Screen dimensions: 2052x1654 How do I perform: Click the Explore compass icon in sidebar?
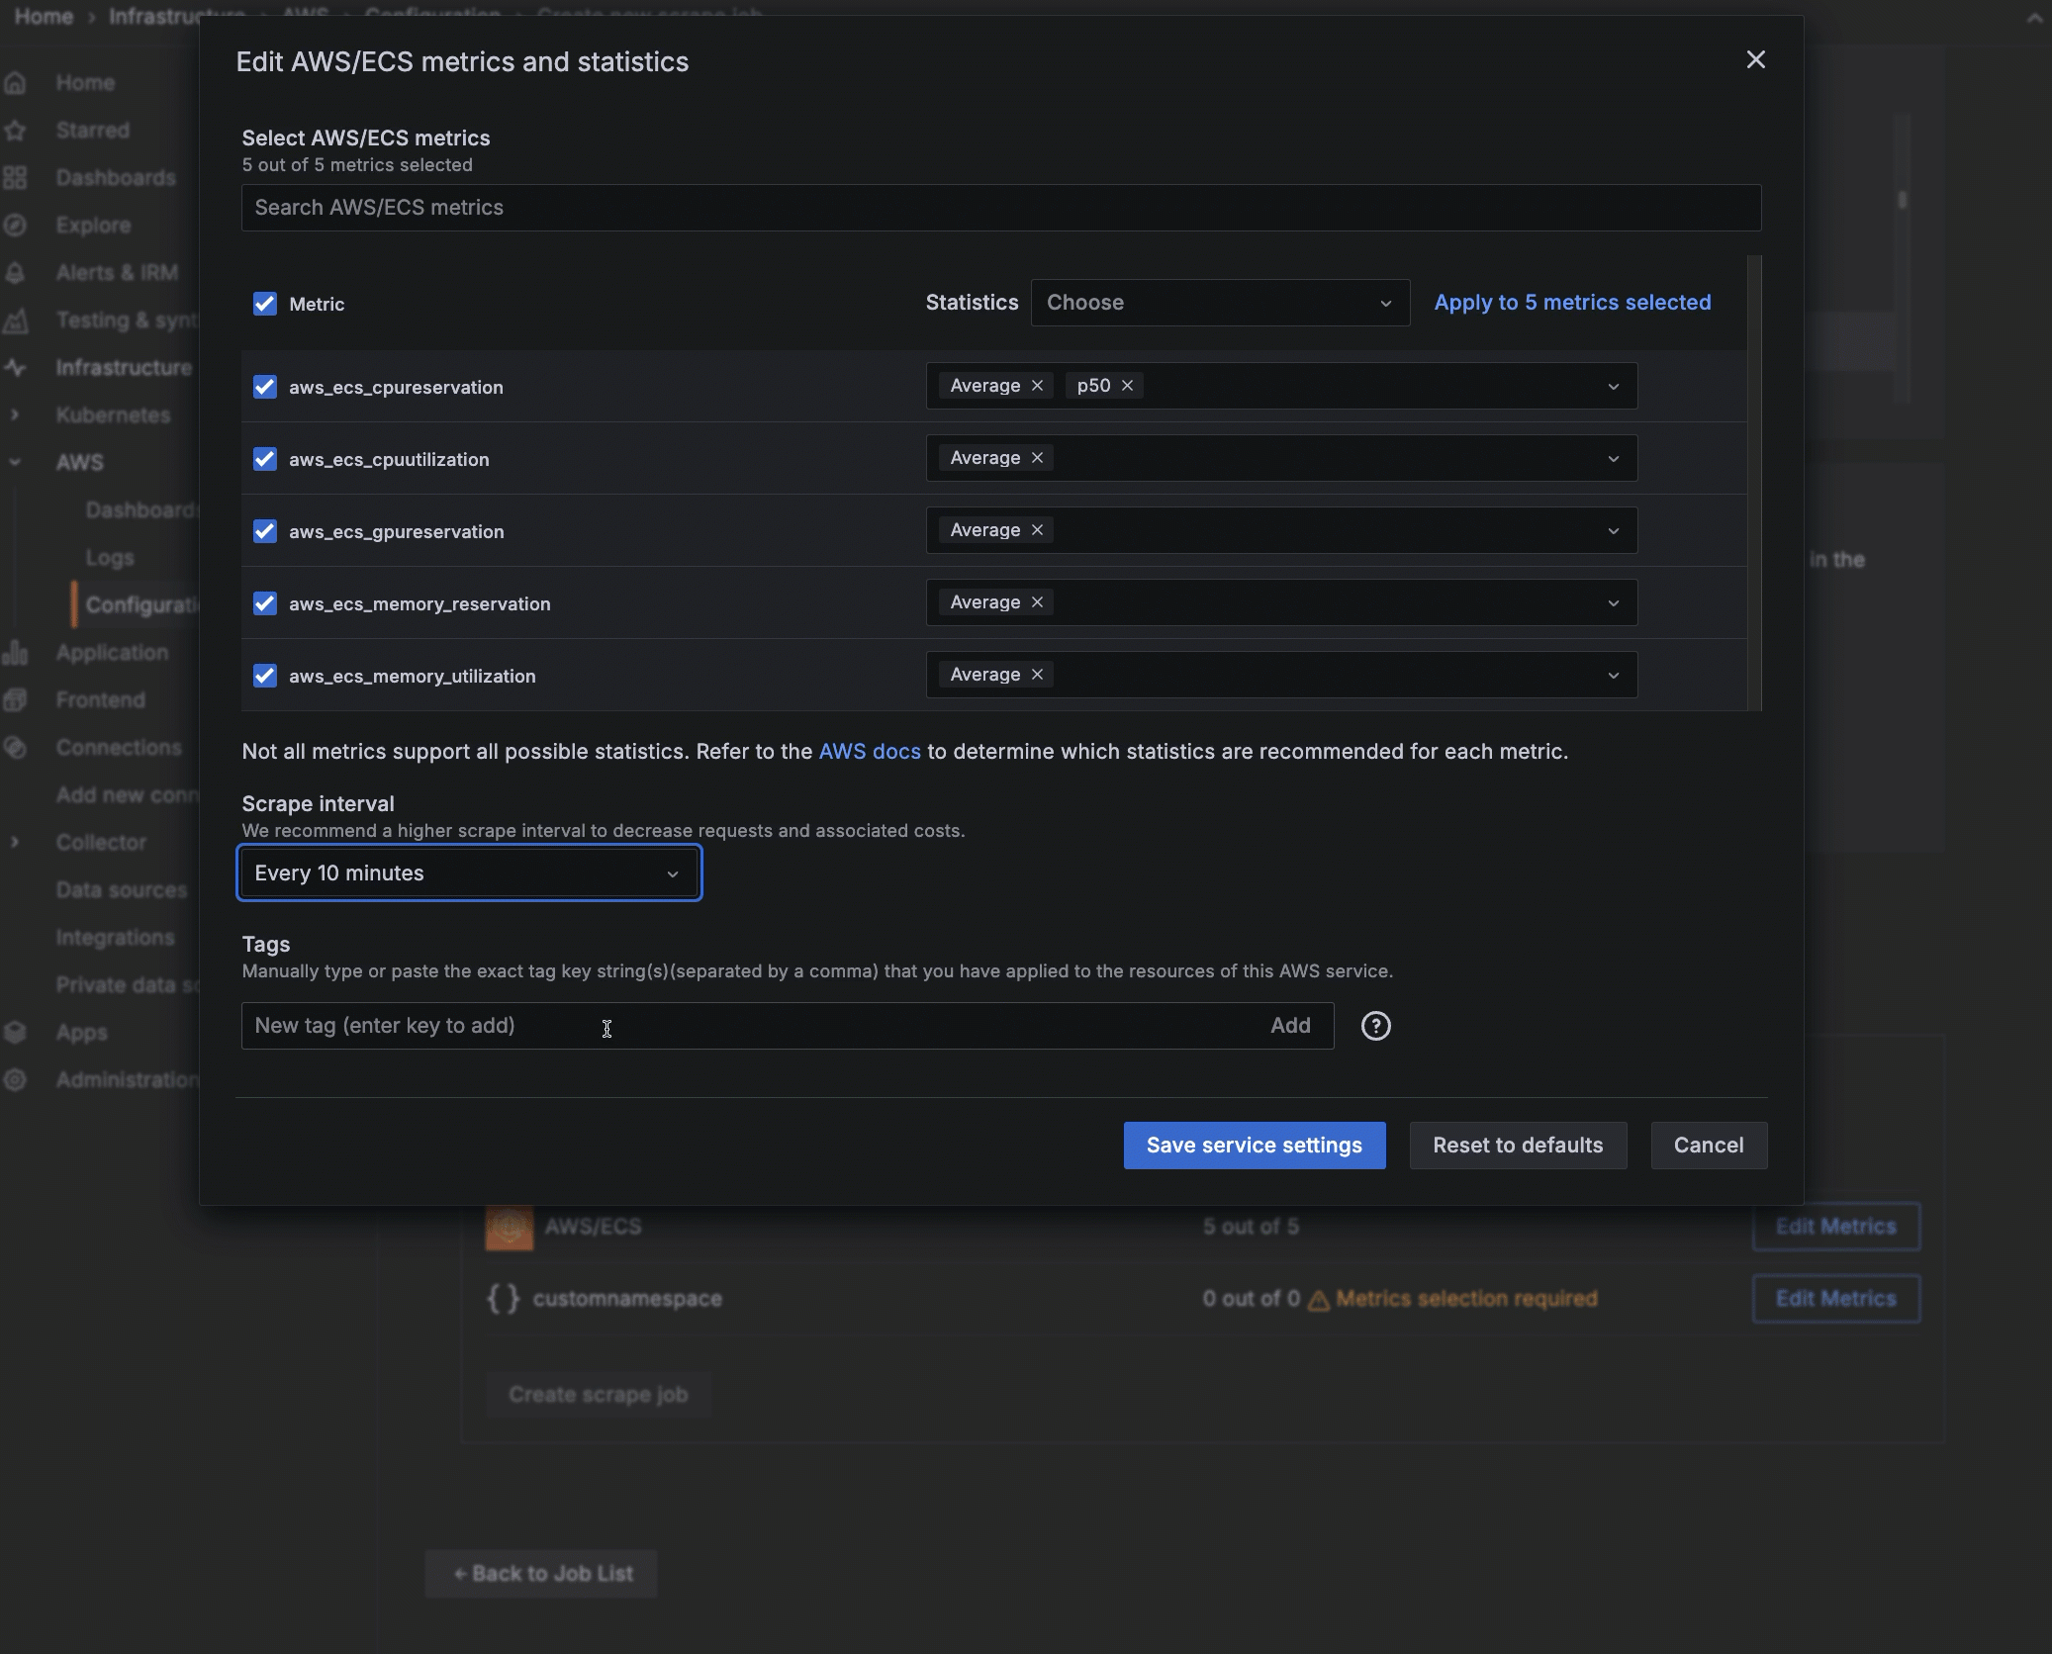pos(15,226)
